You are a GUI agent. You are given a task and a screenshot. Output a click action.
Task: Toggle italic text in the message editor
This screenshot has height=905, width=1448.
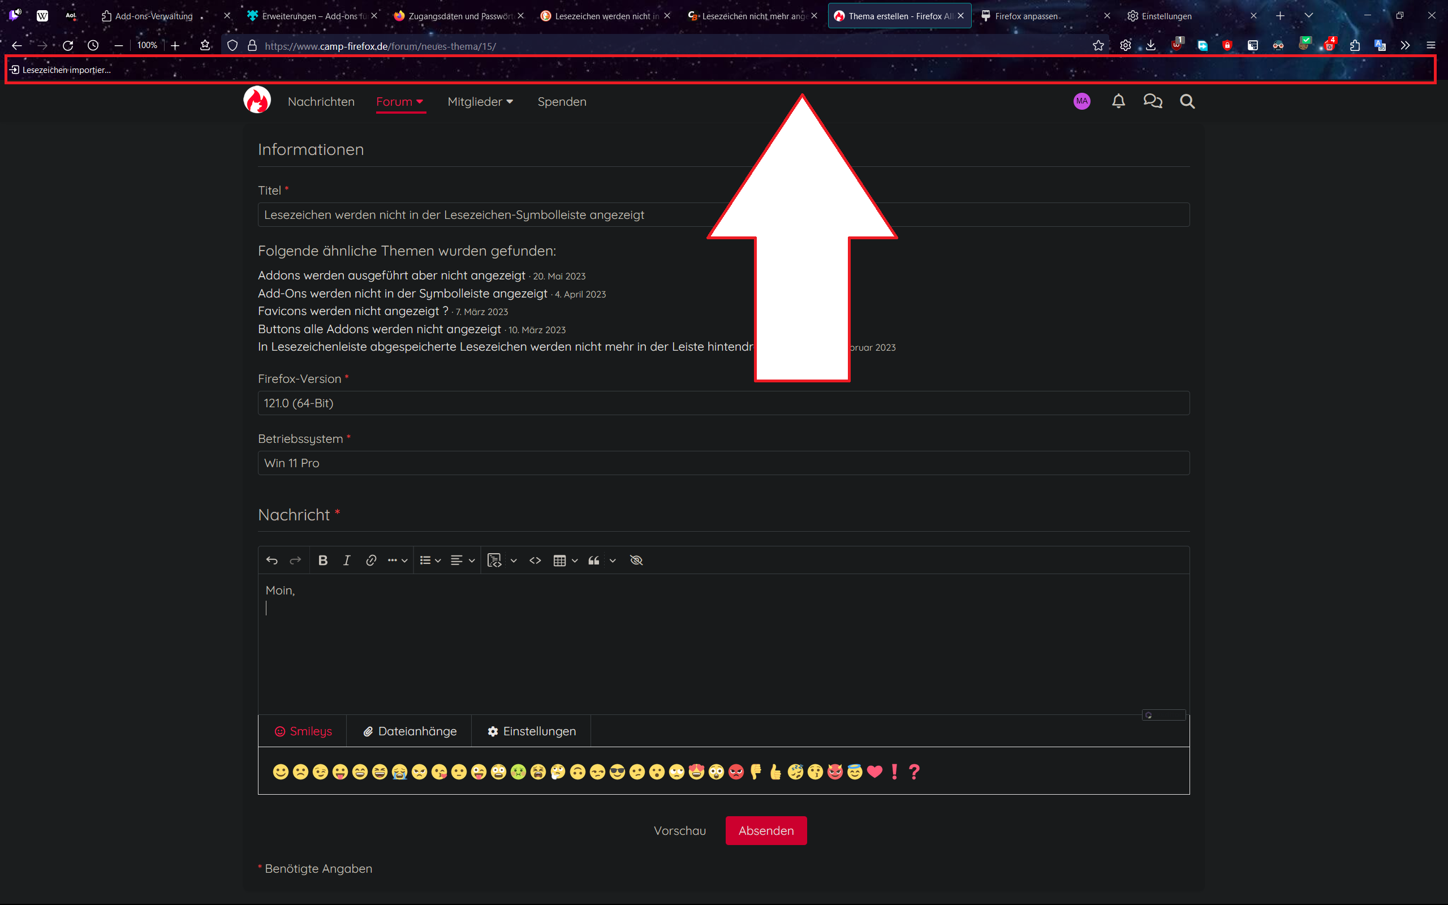pos(346,560)
